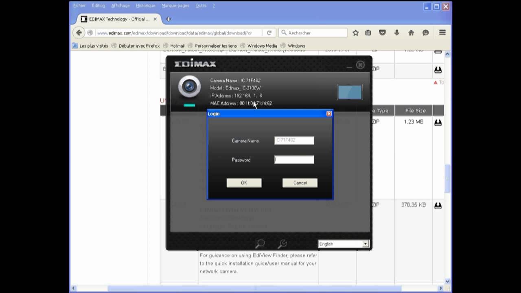Open the blue monitor preview icon
The width and height of the screenshot is (521, 293).
pyautogui.click(x=350, y=92)
